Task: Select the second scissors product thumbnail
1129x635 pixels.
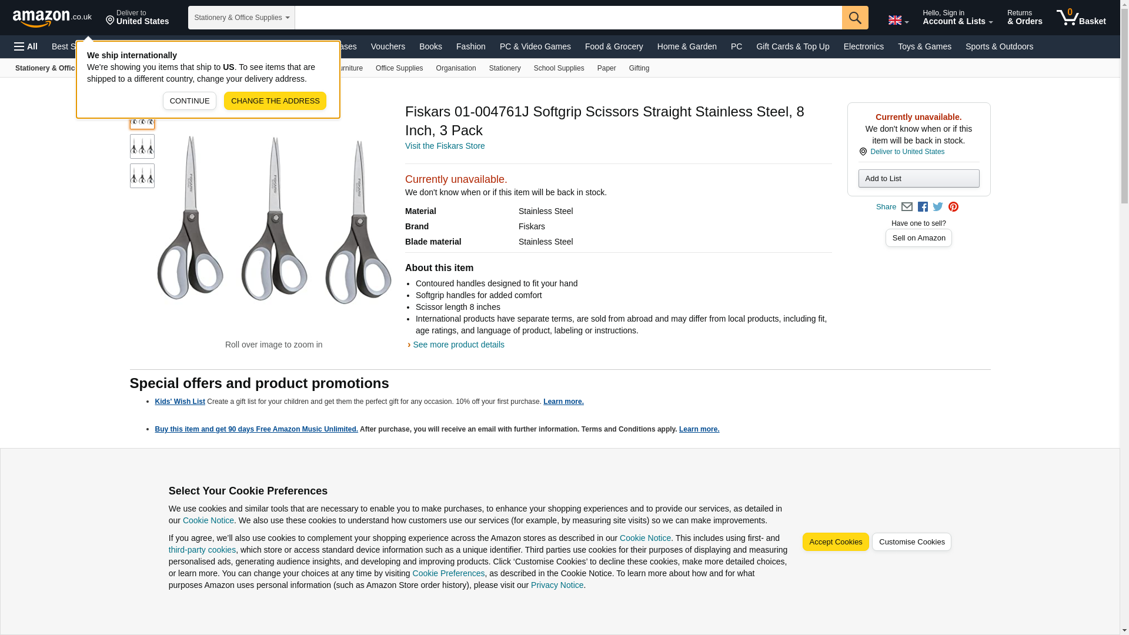Action: (x=142, y=146)
